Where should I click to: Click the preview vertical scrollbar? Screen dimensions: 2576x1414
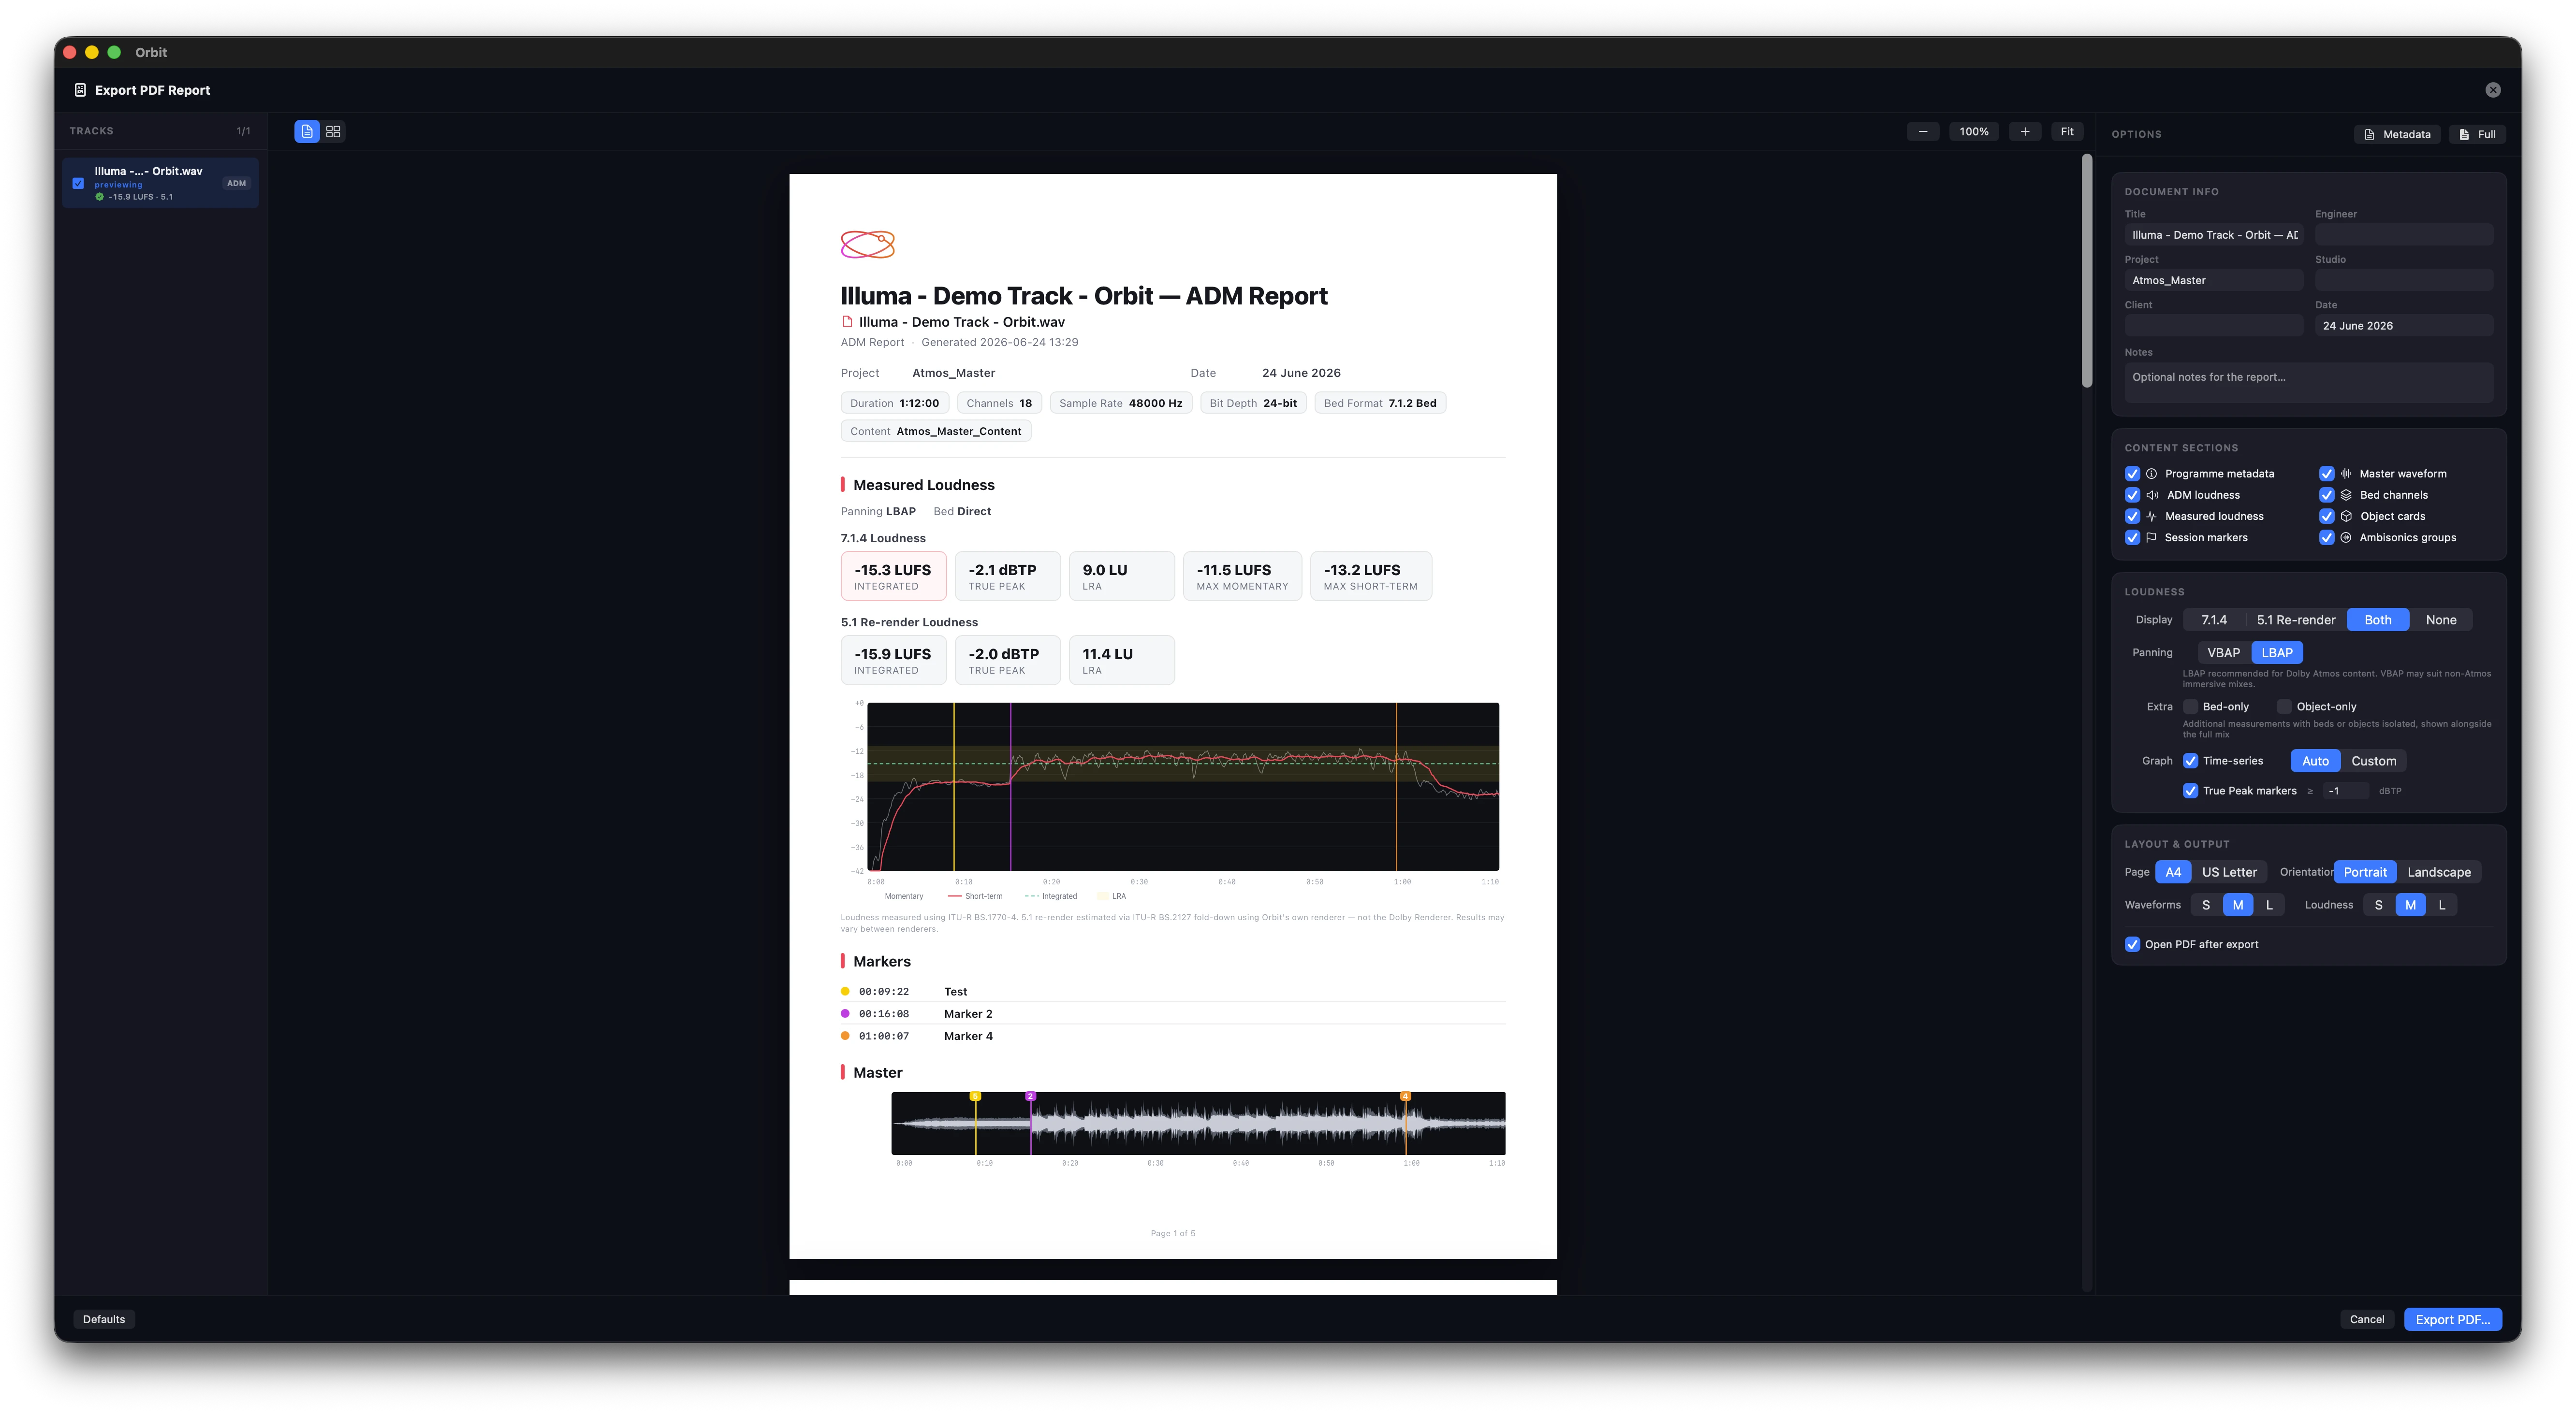(2087, 271)
